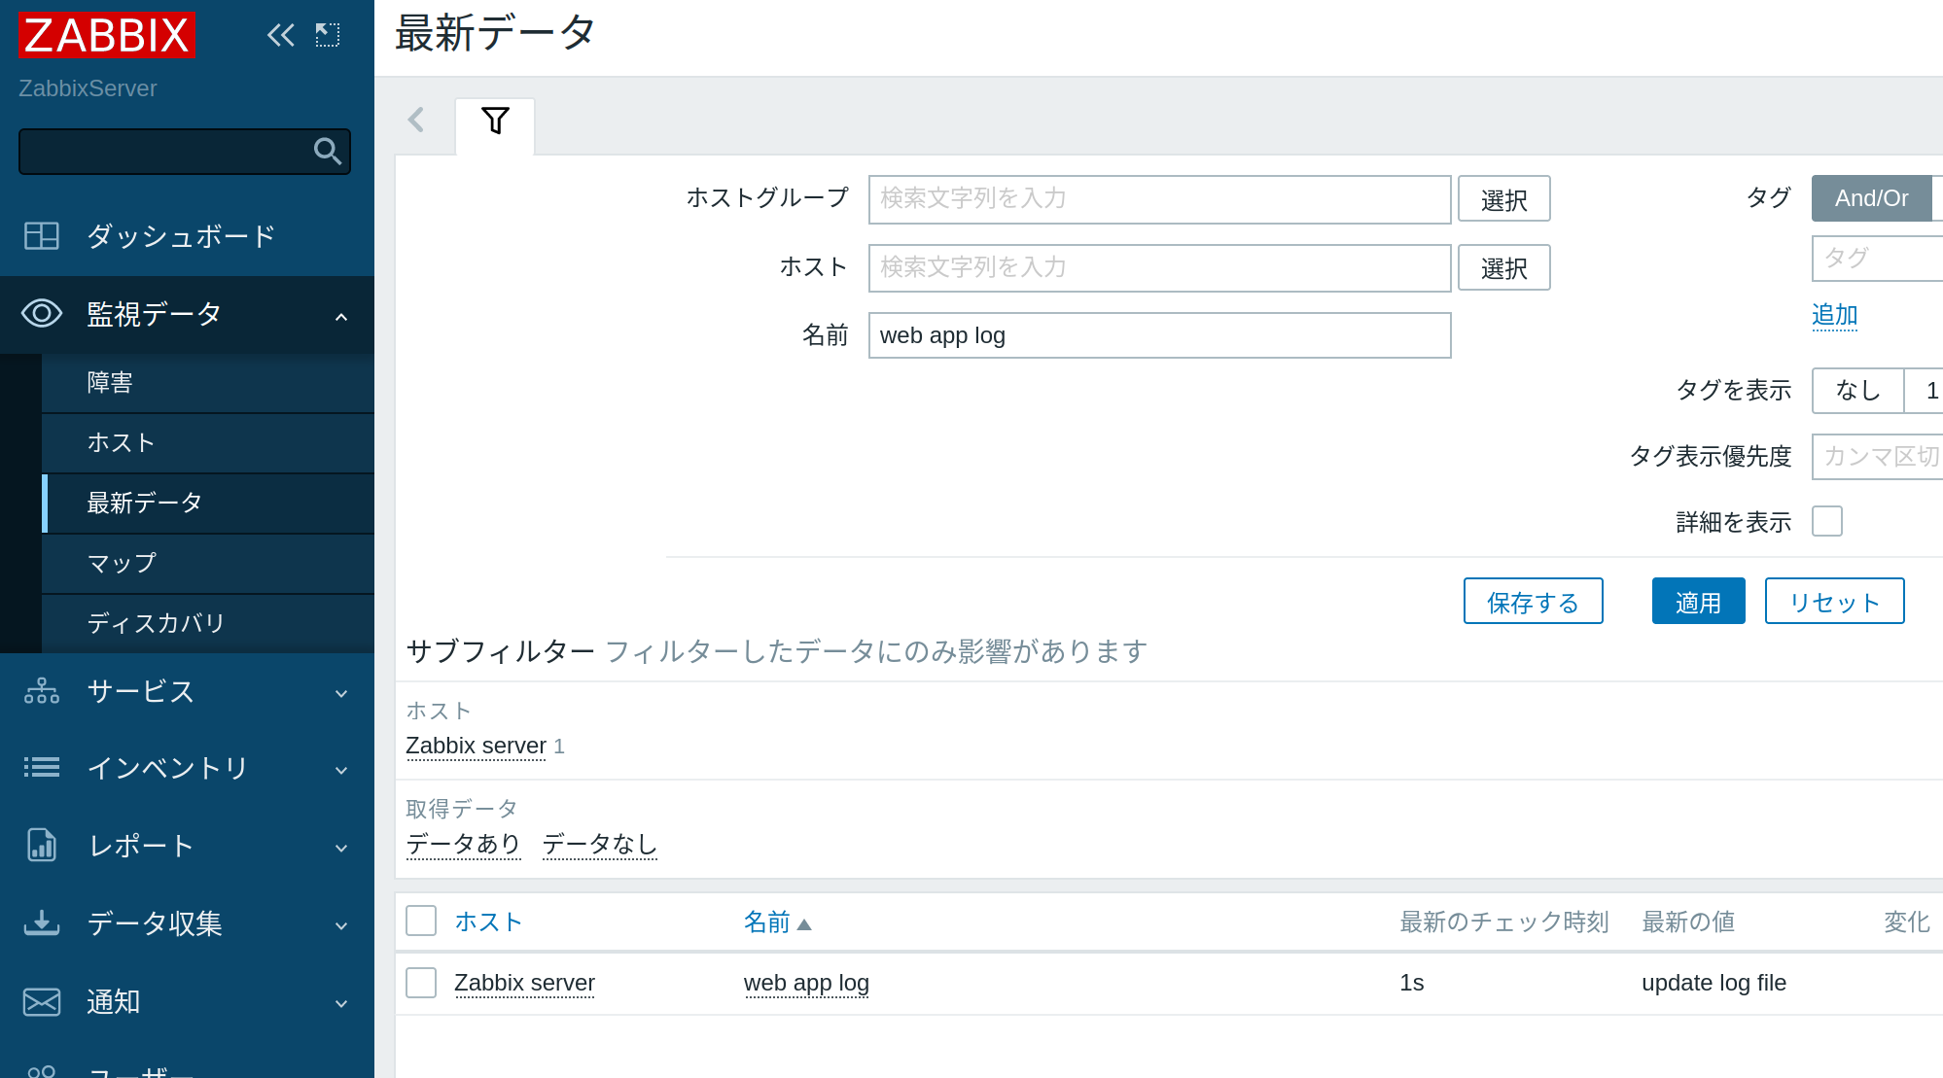
Task: Click the search magnifier icon in the sidebar
Action: pyautogui.click(x=328, y=152)
